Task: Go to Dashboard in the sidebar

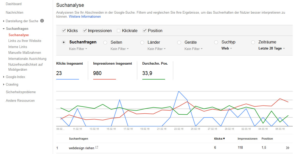Action: point(14,4)
